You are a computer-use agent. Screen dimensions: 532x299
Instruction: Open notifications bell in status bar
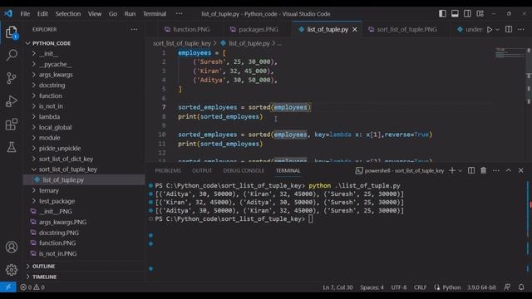pos(521,287)
